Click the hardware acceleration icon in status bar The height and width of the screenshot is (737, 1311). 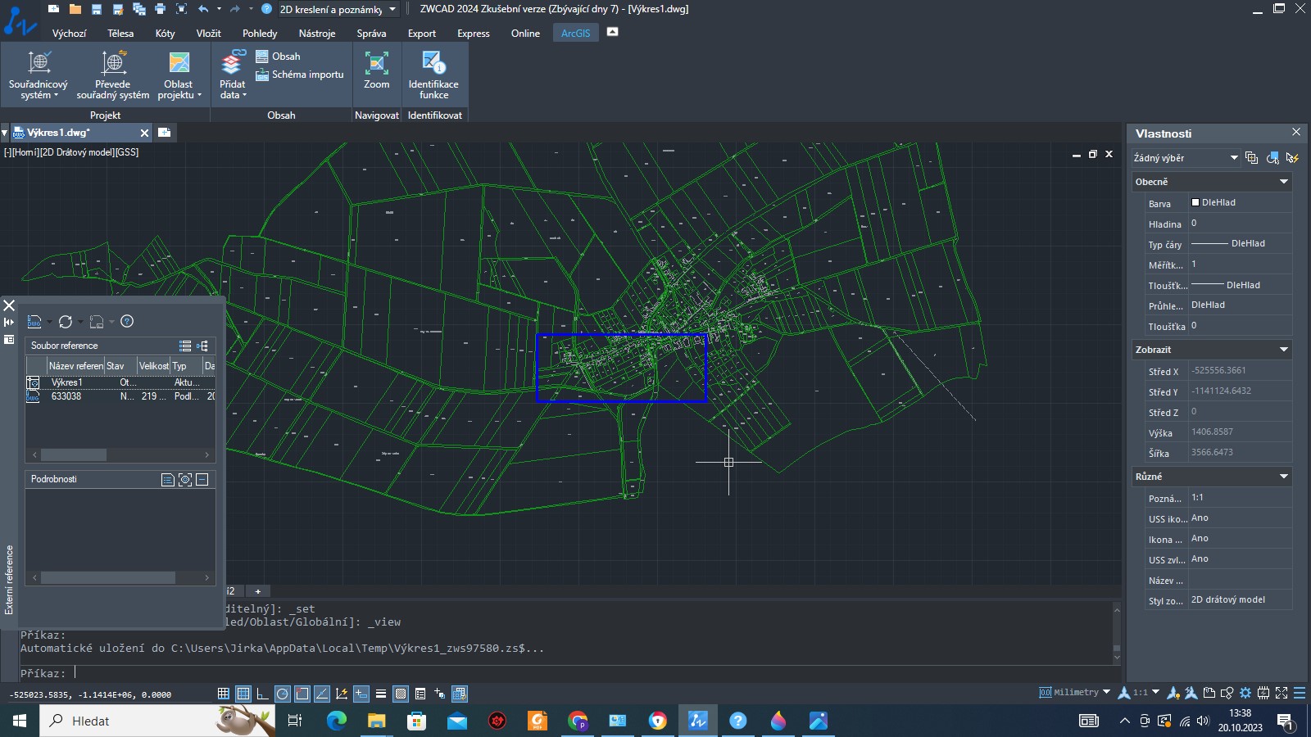[1263, 693]
